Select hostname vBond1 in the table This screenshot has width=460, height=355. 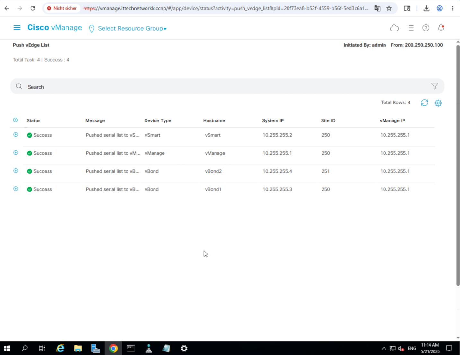(x=213, y=189)
